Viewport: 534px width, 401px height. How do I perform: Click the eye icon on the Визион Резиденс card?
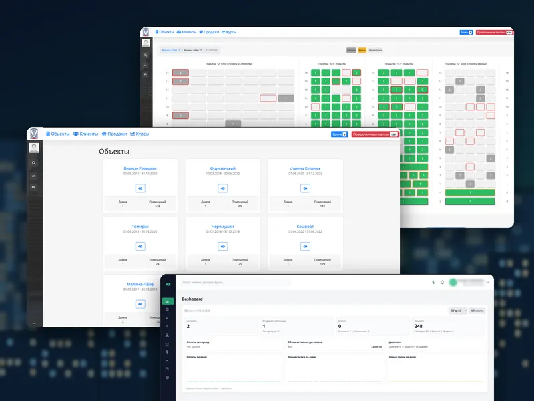pyautogui.click(x=140, y=188)
